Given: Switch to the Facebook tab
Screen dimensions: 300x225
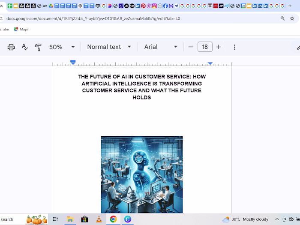Looking at the screenshot, I should tap(165, 6).
